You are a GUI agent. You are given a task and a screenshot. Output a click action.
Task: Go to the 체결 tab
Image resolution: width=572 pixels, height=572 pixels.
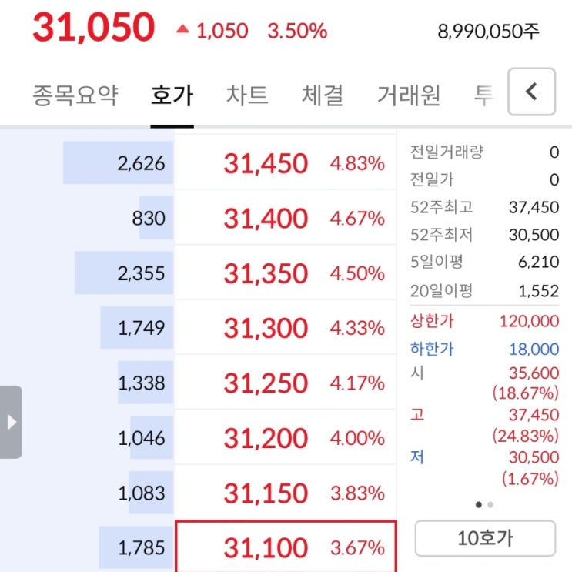(x=323, y=95)
